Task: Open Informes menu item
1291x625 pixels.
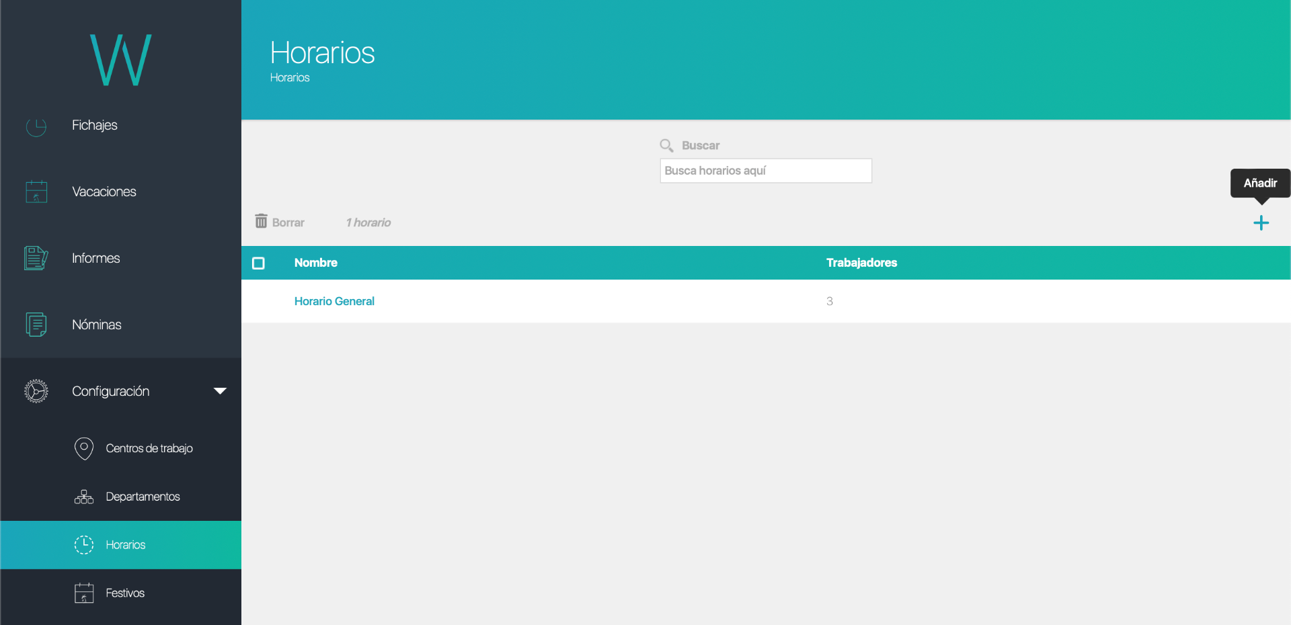Action: [x=96, y=258]
